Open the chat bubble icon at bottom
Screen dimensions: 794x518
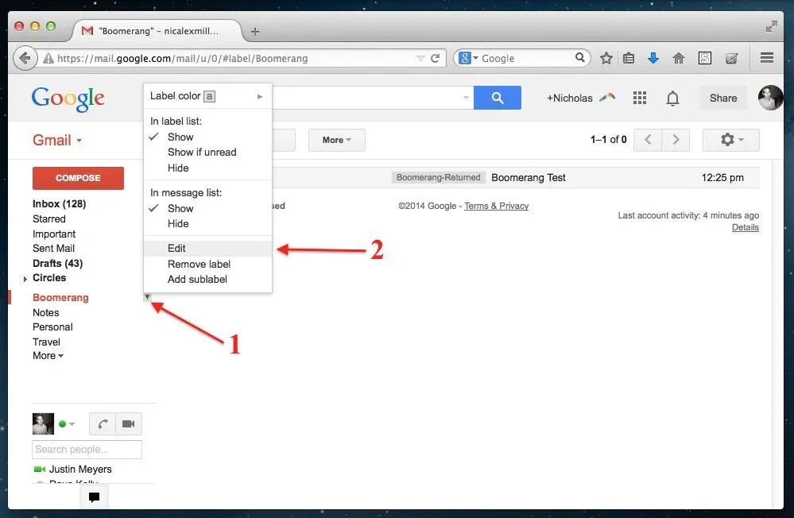(95, 497)
